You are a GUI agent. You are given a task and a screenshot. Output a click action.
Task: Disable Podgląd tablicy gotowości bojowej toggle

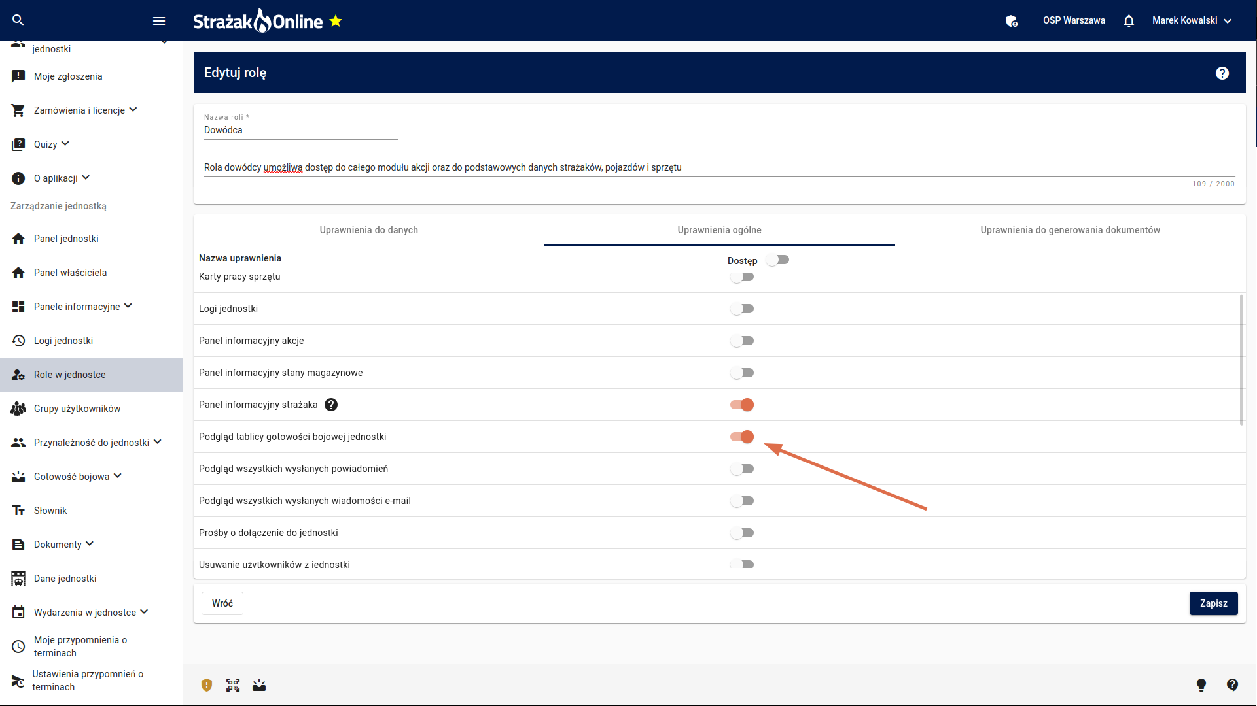point(742,437)
